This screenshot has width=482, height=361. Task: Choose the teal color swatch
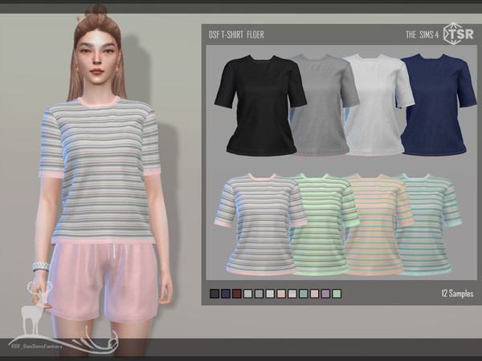tap(304, 294)
